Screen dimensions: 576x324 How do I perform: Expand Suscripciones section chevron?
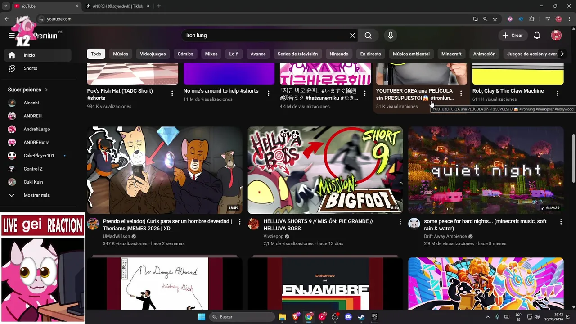click(46, 90)
